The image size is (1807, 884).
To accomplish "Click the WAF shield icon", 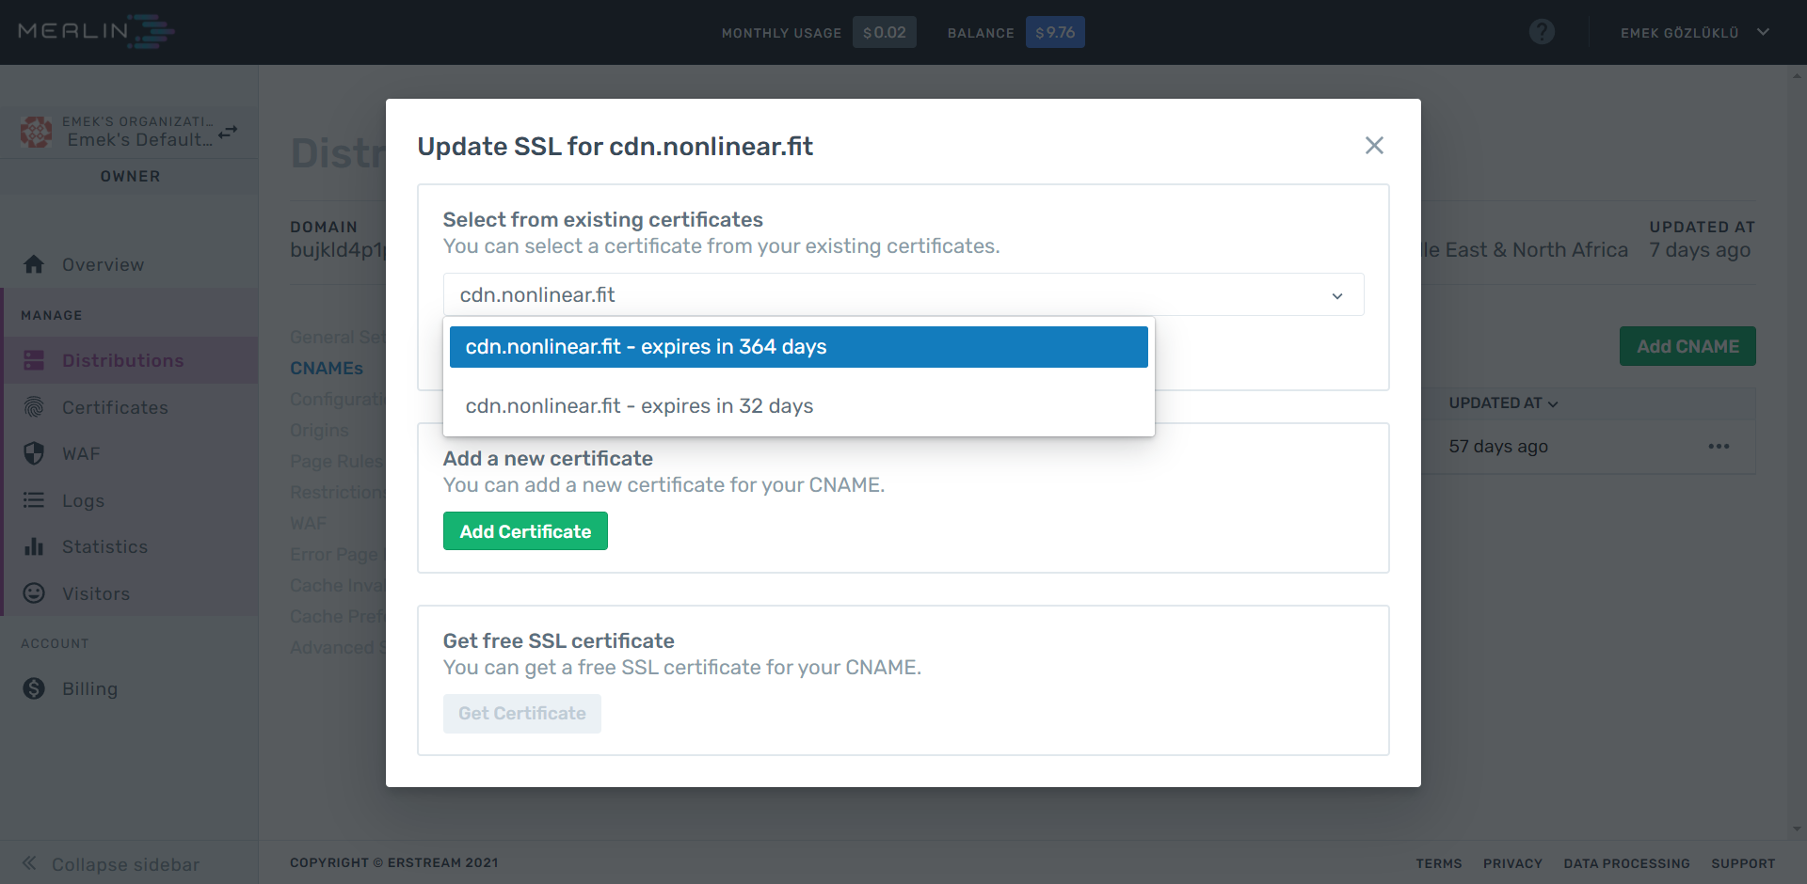I will tap(34, 453).
